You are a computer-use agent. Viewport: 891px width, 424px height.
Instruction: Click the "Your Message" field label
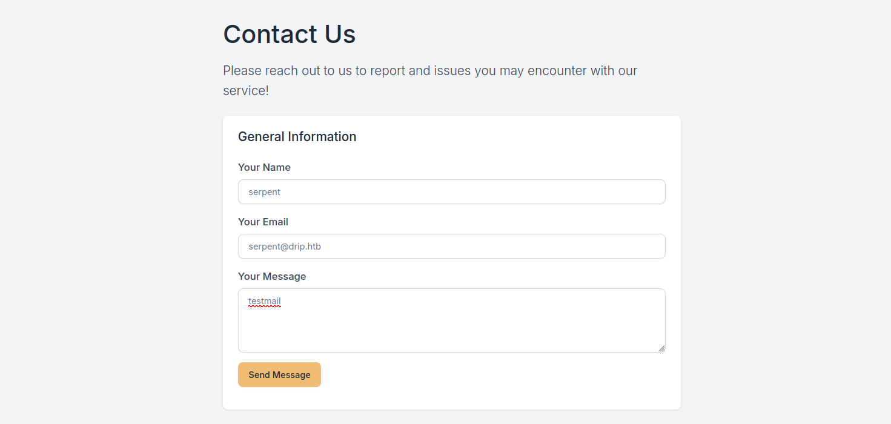click(x=272, y=276)
